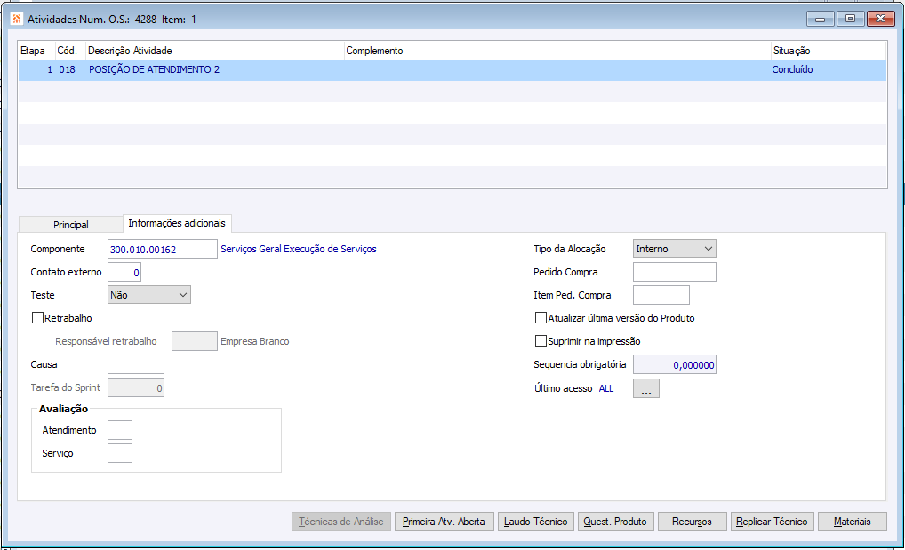905x550 pixels.
Task: Click the application icon in title bar
Action: [x=17, y=19]
